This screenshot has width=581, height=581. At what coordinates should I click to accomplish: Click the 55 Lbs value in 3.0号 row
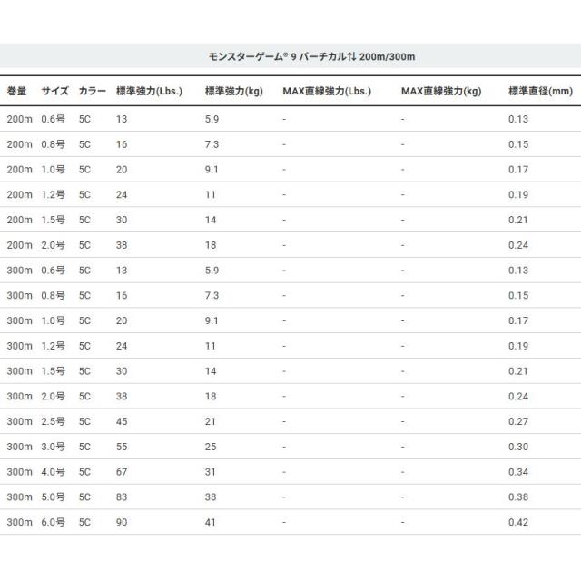tap(122, 447)
